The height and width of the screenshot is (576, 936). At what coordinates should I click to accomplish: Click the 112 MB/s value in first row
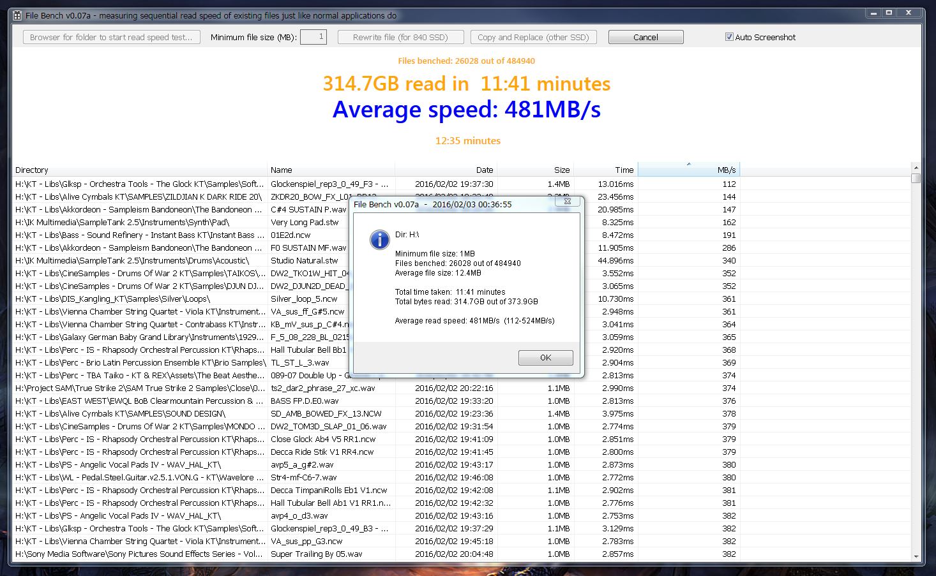pyautogui.click(x=729, y=184)
